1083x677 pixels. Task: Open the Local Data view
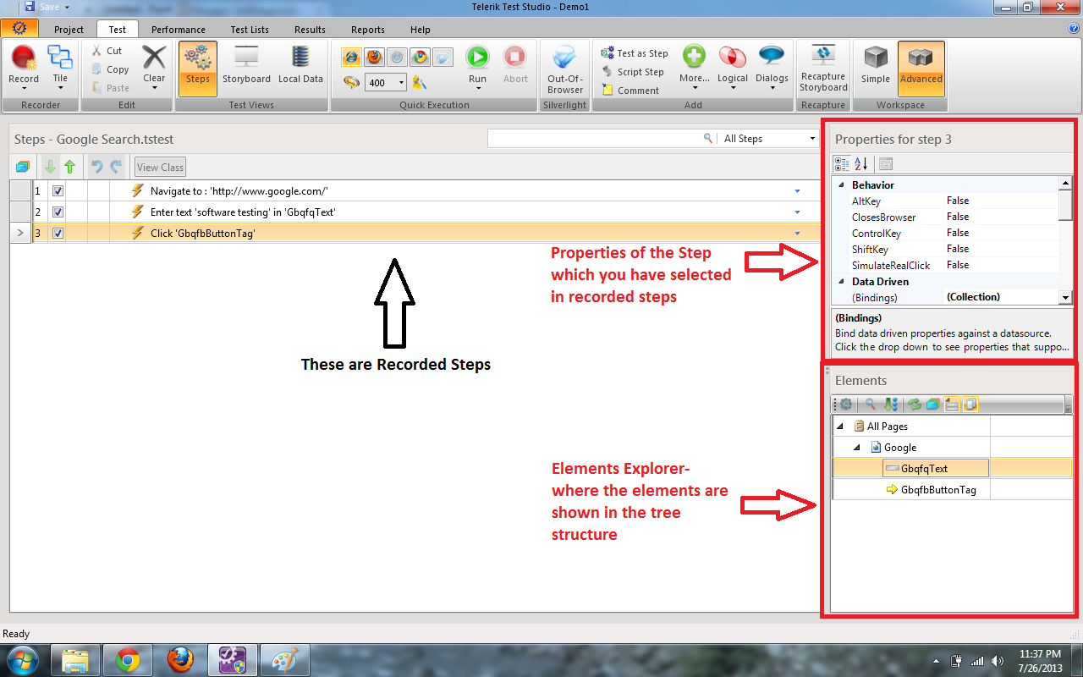click(300, 64)
